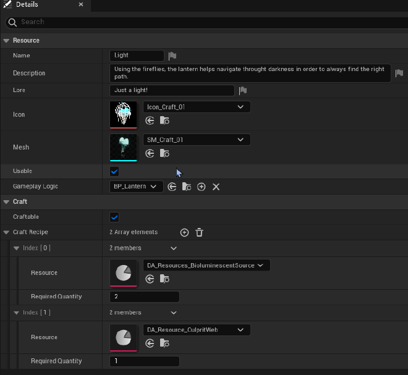
Task: Select the Craftable property label
Action: (26, 217)
